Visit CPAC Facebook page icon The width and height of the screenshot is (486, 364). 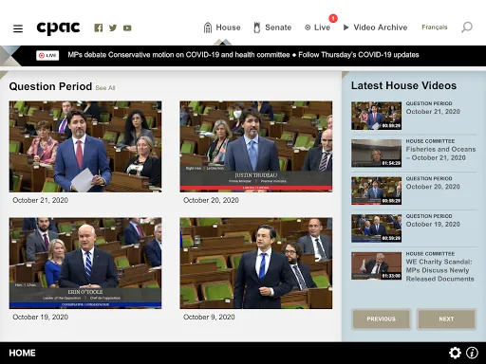click(99, 27)
